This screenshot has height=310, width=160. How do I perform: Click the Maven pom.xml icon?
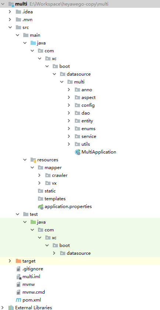click(18, 300)
